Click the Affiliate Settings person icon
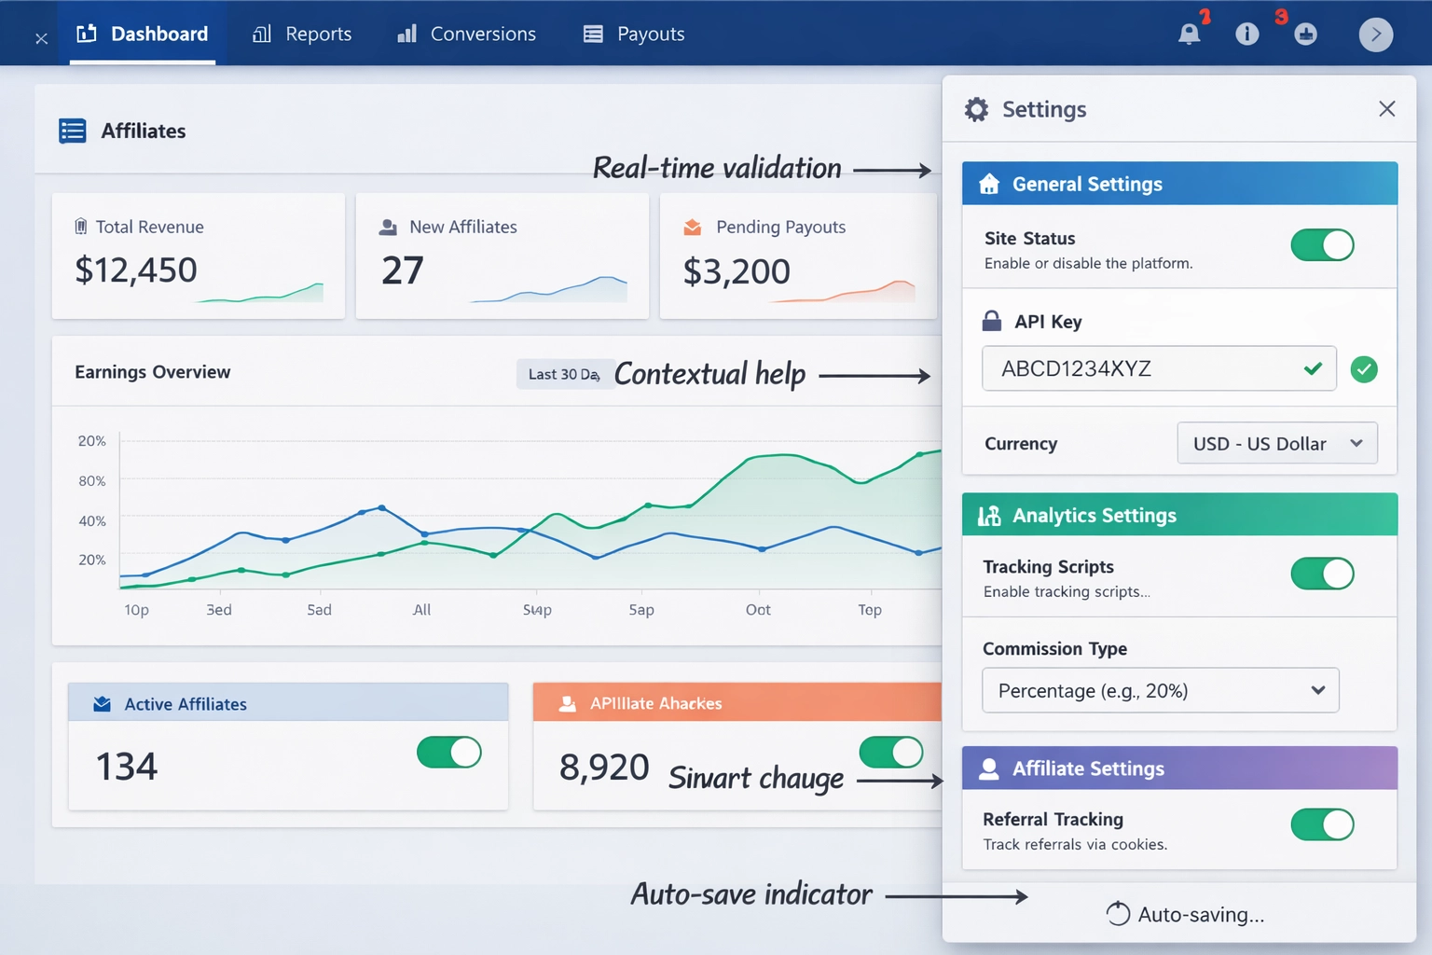The height and width of the screenshot is (955, 1432). click(x=988, y=768)
